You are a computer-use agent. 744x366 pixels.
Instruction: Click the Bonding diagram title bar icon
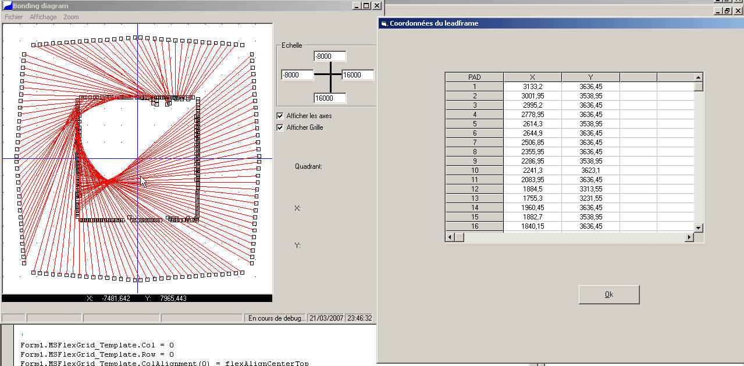pos(7,6)
